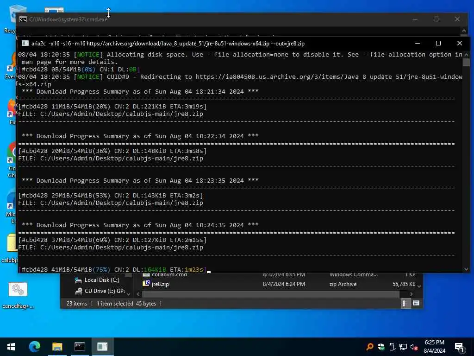
Task: Open Microsoft Edge from the taskbar
Action: click(x=34, y=347)
